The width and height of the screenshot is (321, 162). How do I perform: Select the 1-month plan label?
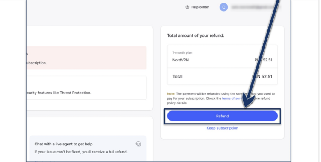182,52
